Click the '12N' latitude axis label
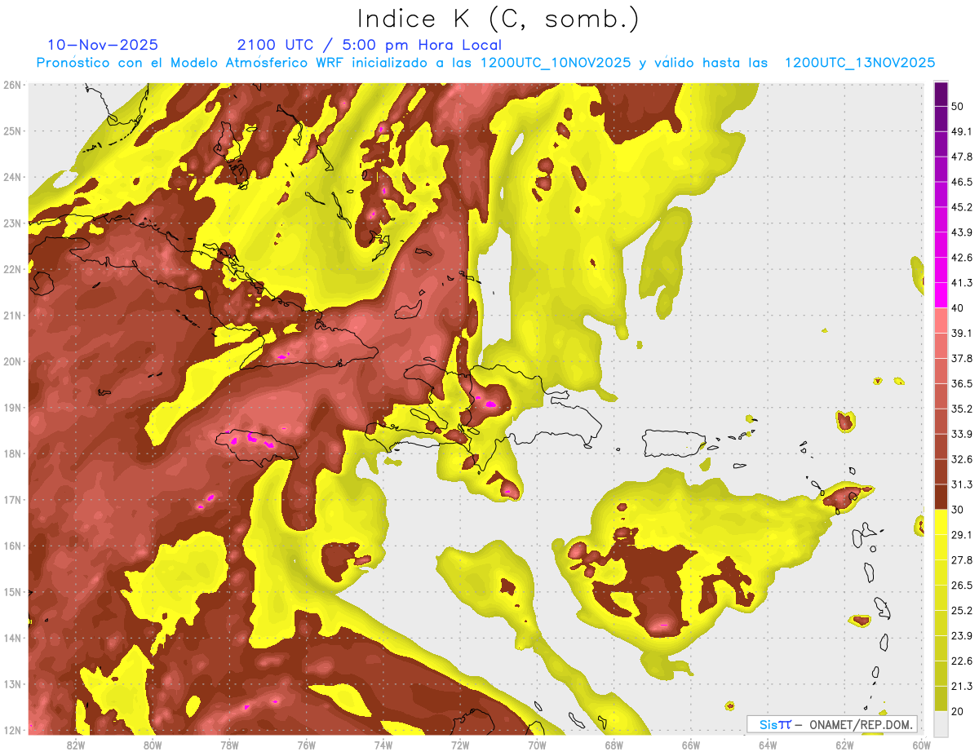This screenshot has height=756, width=979. tap(12, 729)
